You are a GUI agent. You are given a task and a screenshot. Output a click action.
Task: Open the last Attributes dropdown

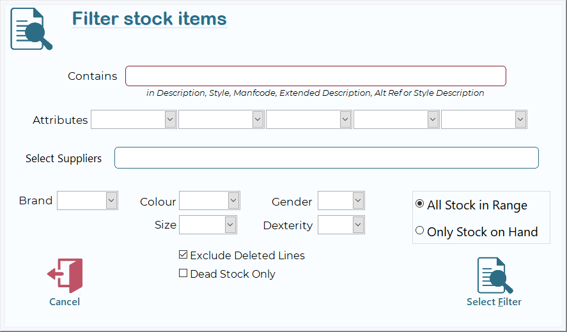520,119
